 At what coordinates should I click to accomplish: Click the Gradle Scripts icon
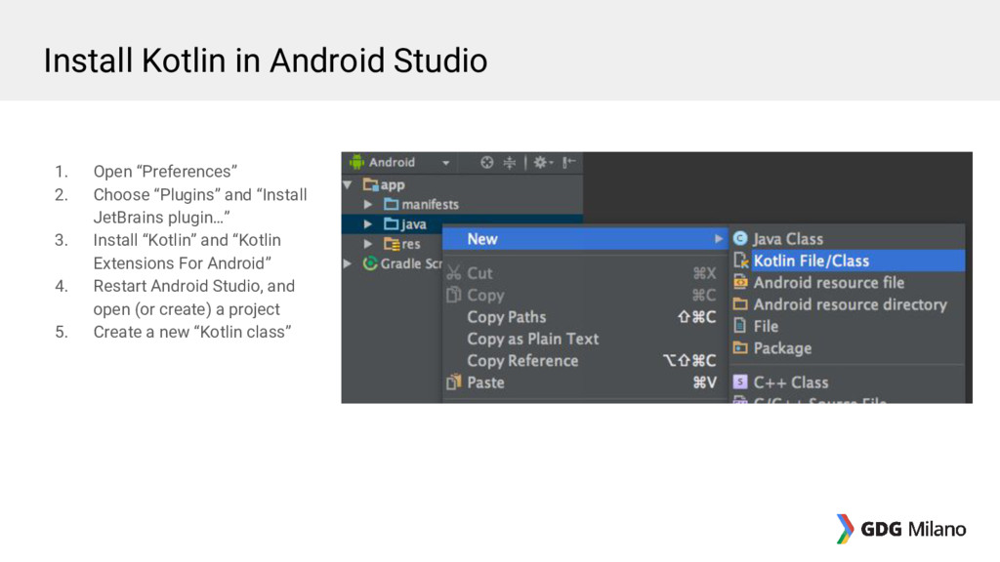(370, 263)
